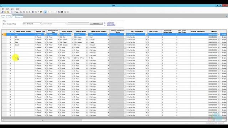
Task: Expand Order Device Redirect dropdown for 10 - Bar
Action: [108, 58]
